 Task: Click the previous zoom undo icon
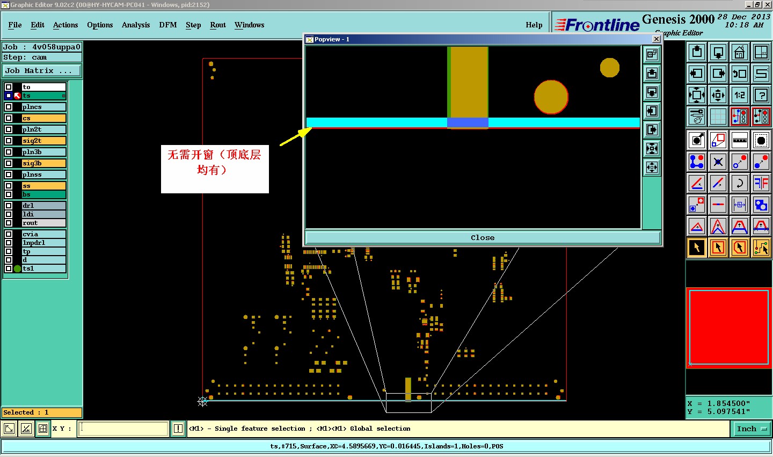(x=740, y=74)
